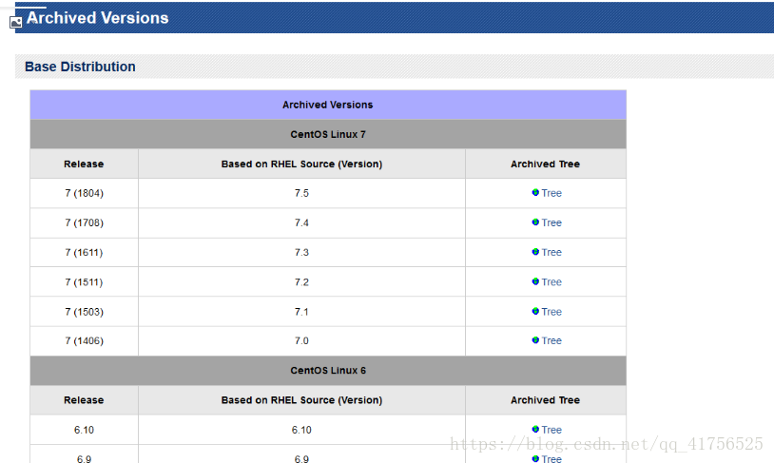774x463 pixels.
Task: Click globe icon in the 7 (1406) row
Action: tap(535, 340)
